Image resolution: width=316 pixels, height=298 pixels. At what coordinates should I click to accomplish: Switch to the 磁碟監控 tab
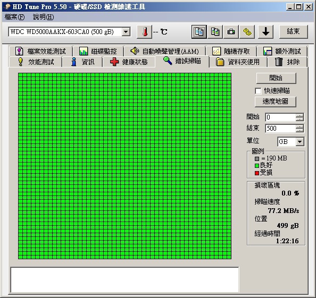pyautogui.click(x=98, y=52)
